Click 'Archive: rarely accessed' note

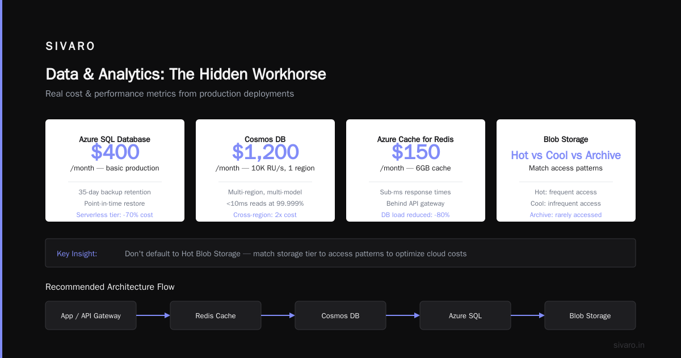click(566, 215)
